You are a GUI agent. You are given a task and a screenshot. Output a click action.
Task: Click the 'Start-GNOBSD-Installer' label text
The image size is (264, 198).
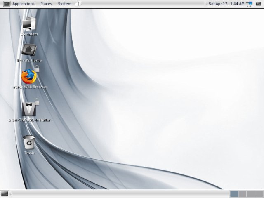[30, 120]
